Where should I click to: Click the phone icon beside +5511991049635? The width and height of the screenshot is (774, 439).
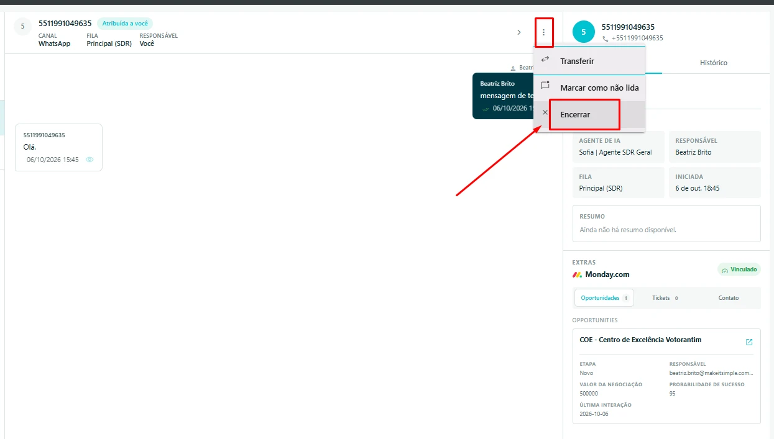pos(606,38)
